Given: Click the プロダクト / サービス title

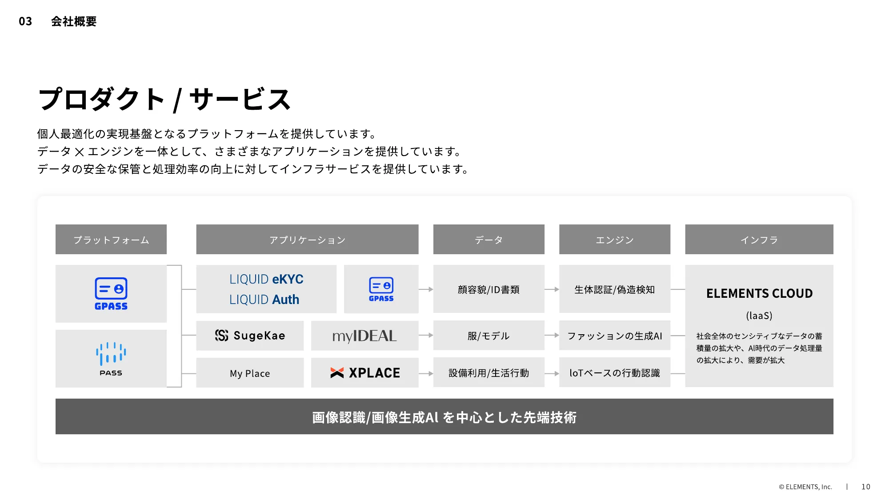Looking at the screenshot, I should click(x=165, y=99).
